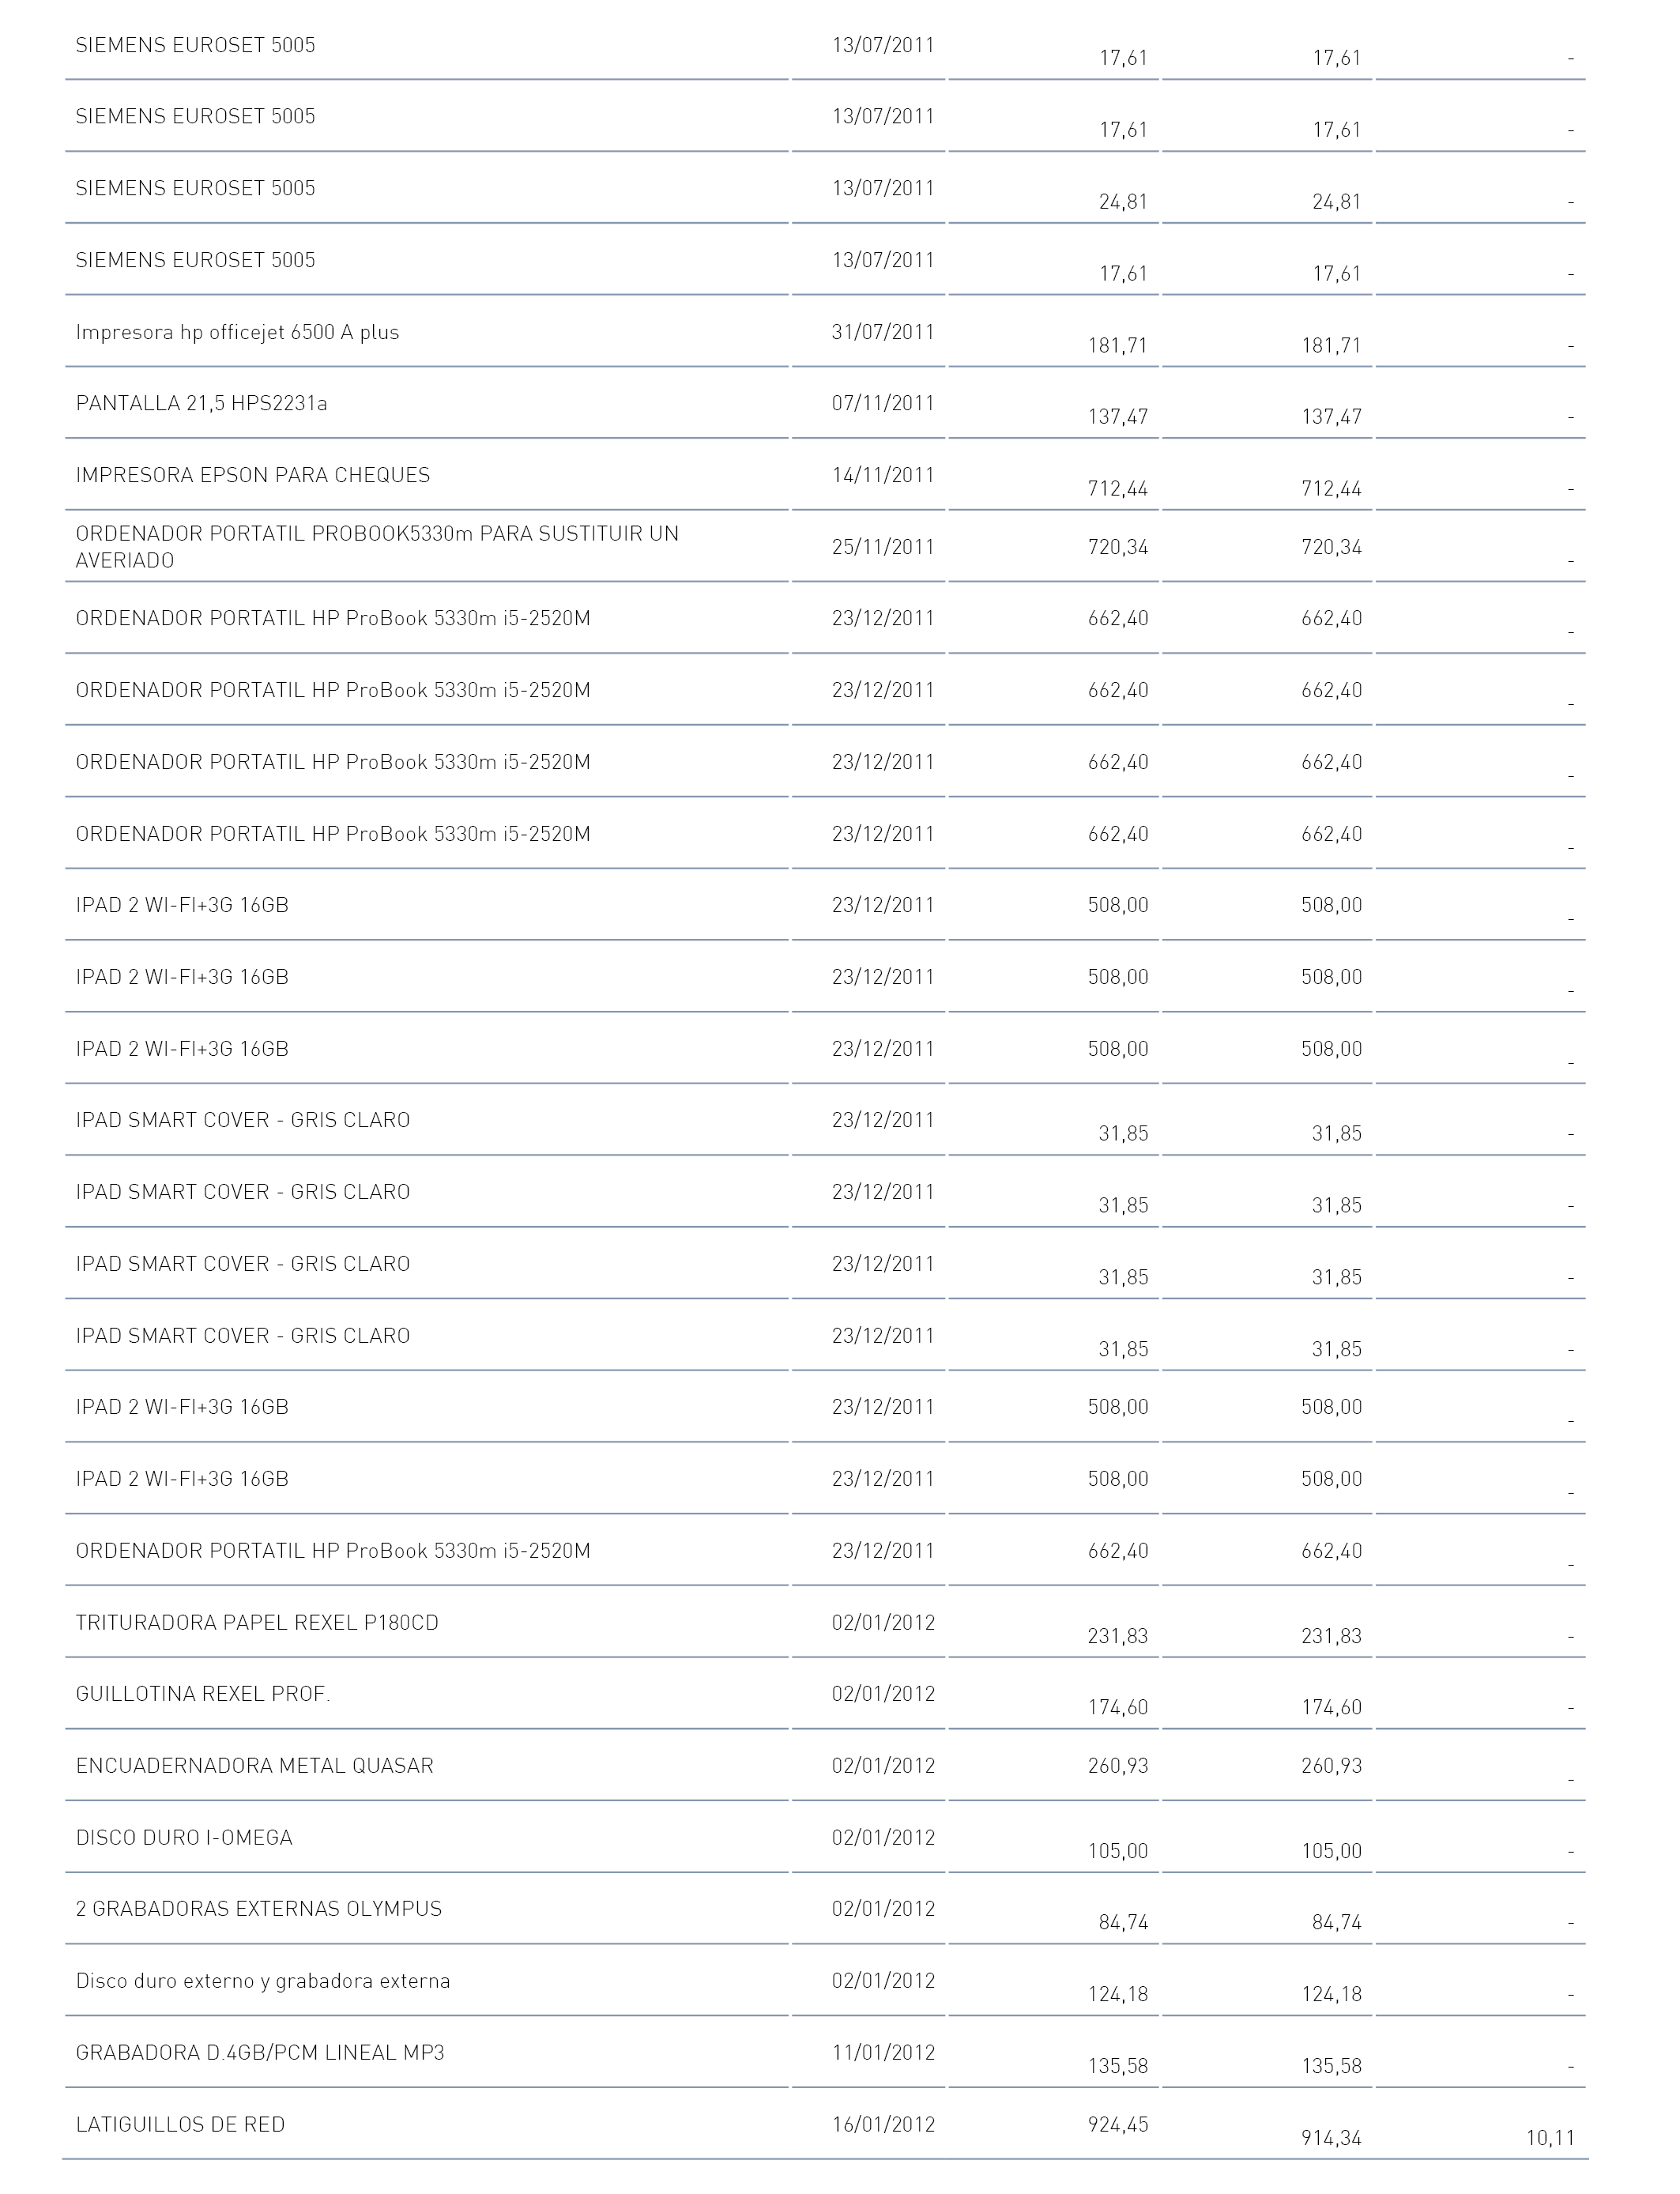Select the remaining value 10,11

point(1551,2138)
